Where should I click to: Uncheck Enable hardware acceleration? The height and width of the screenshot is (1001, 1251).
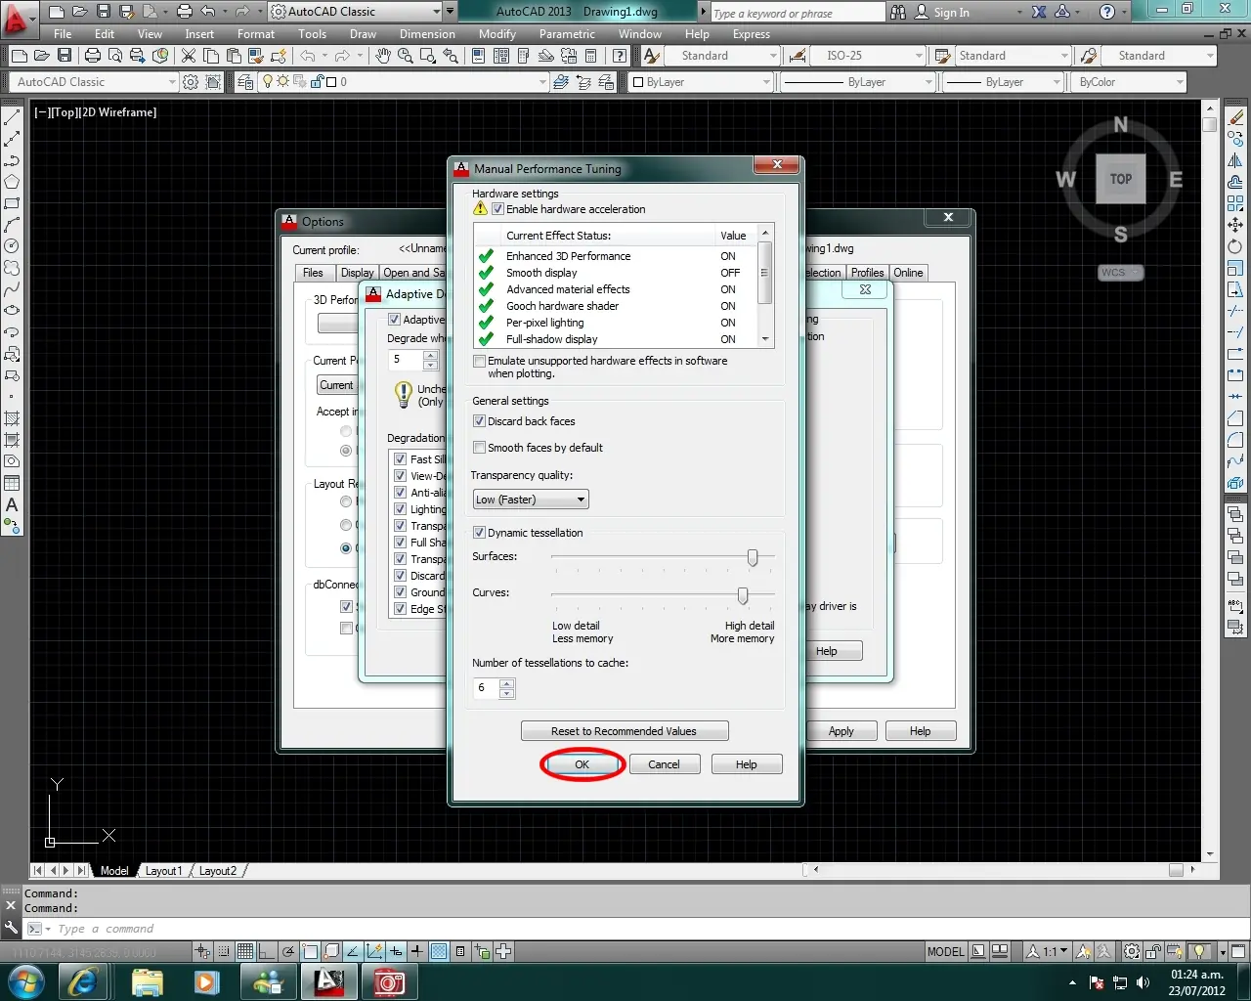(497, 209)
